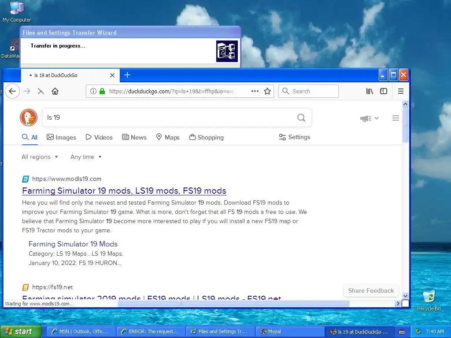Click the Windows Start button
451x338 pixels.
pos(21,332)
